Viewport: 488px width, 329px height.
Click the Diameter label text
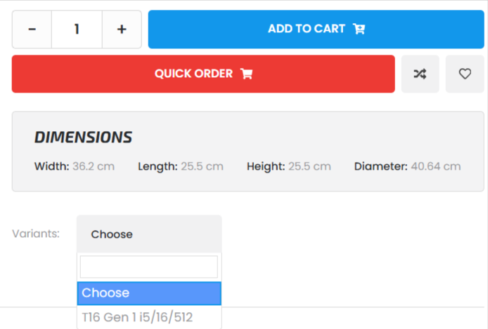point(380,167)
